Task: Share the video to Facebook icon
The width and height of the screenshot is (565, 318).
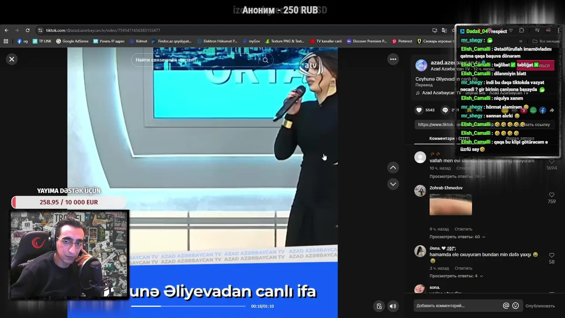Action: (542, 110)
